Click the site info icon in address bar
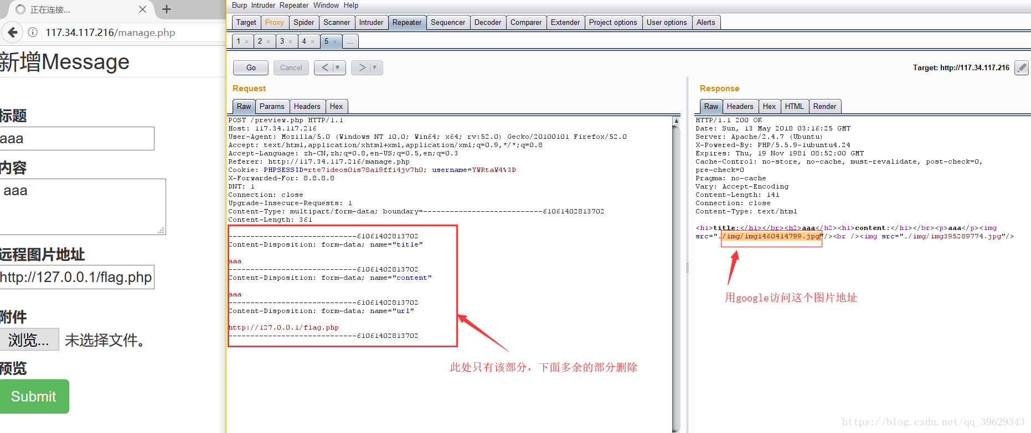This screenshot has height=433, width=1031. click(33, 32)
